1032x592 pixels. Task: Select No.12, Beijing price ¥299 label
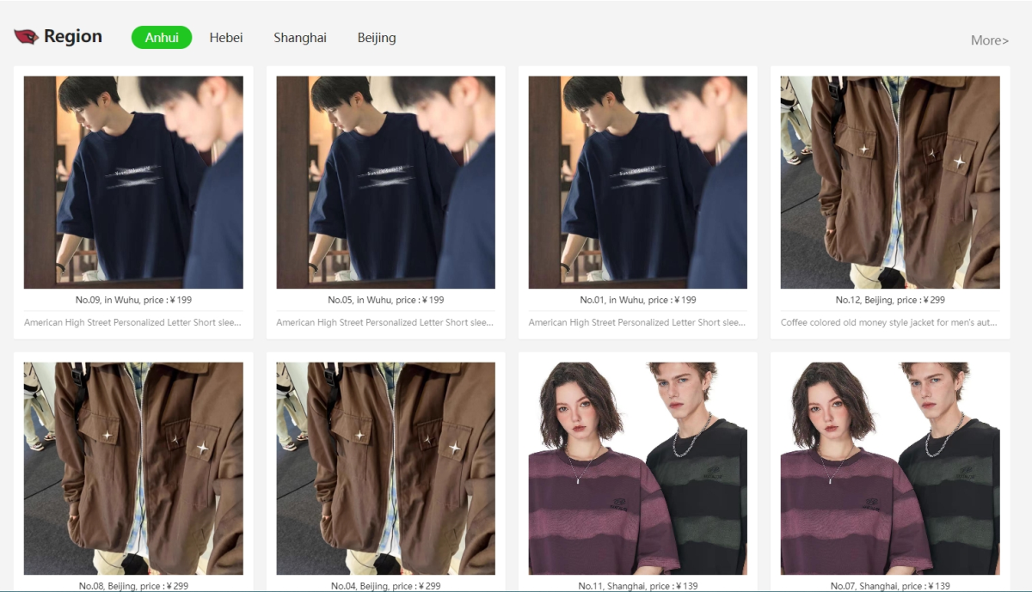point(890,301)
